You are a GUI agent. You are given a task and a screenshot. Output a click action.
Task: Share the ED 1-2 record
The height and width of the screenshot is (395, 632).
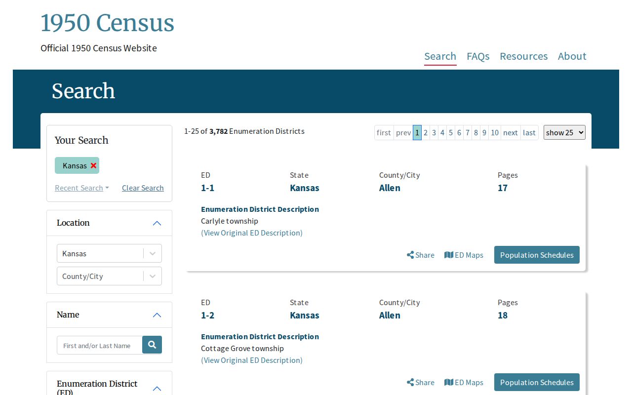click(421, 382)
